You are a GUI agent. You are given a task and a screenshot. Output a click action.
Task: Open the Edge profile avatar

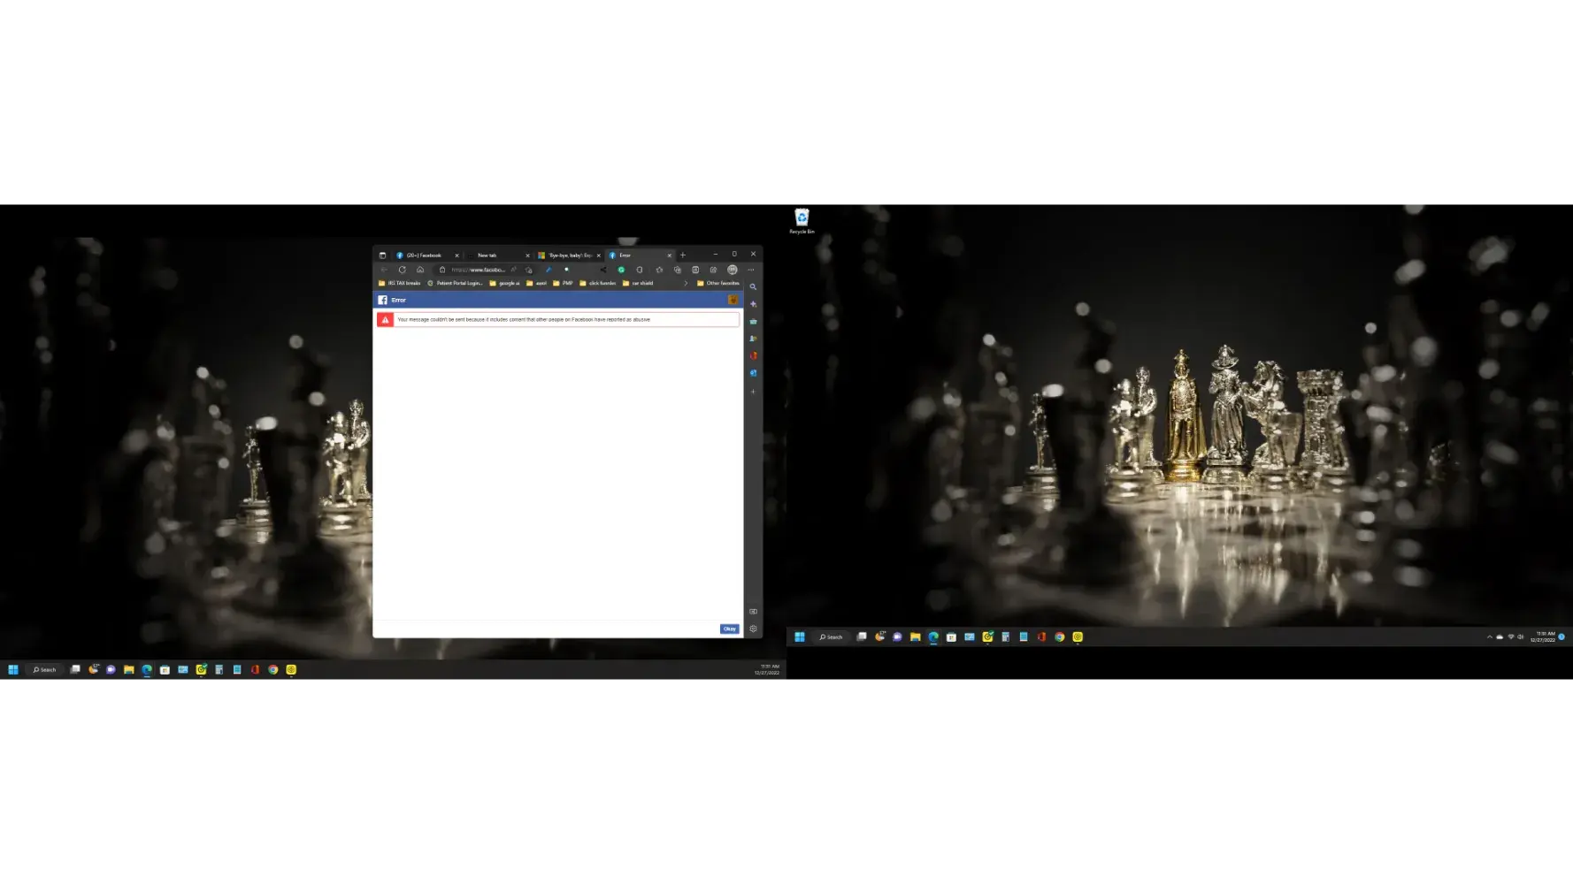pyautogui.click(x=733, y=270)
